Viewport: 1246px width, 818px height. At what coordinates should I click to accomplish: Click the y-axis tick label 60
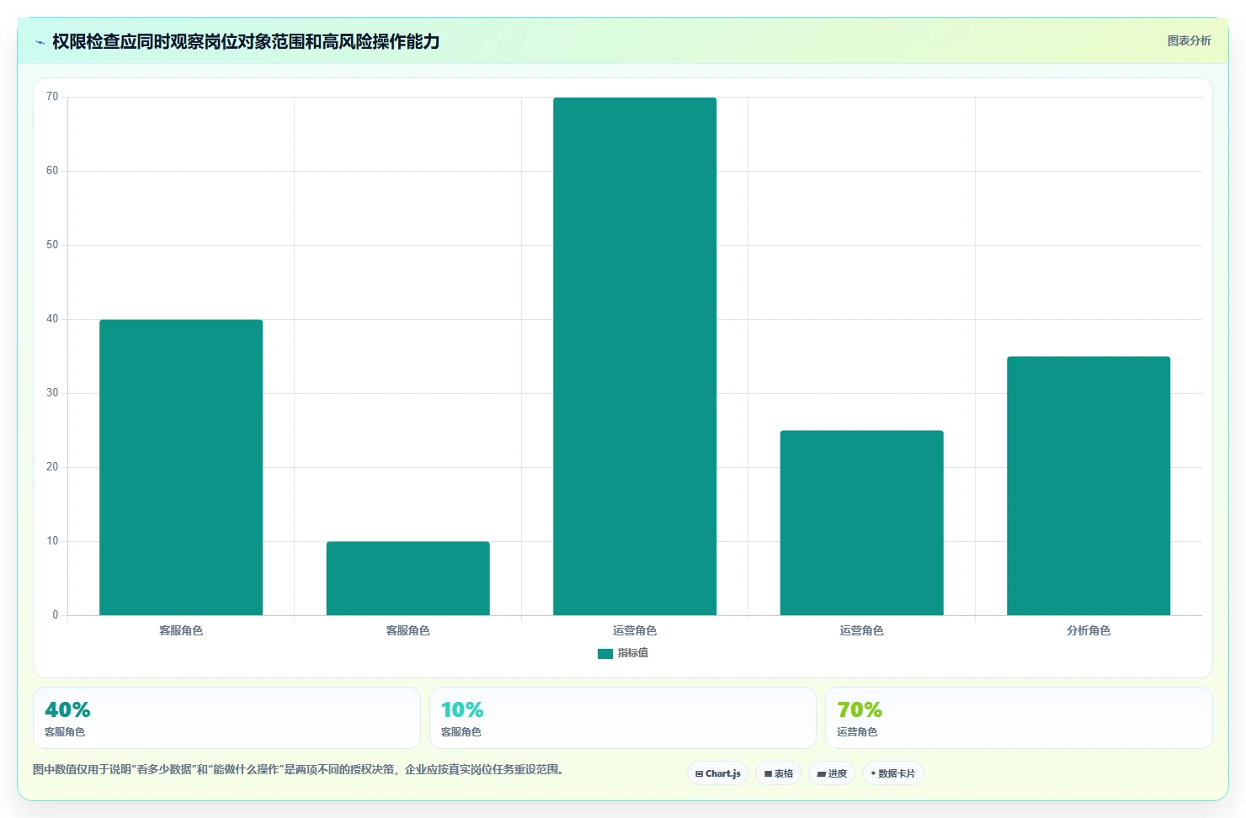[52, 171]
